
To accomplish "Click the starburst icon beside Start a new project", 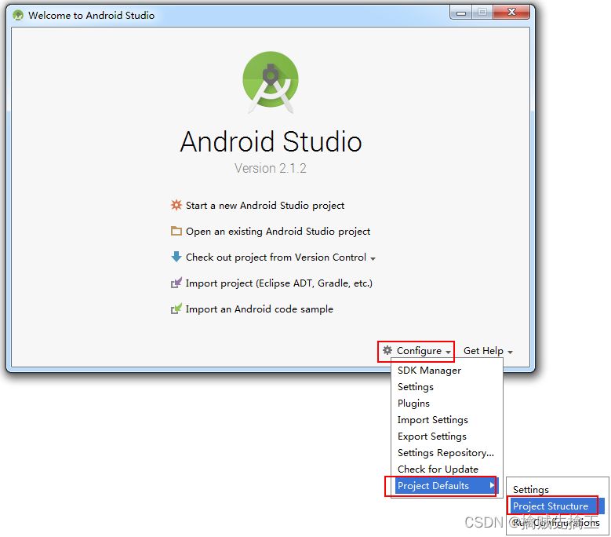I will click(176, 205).
